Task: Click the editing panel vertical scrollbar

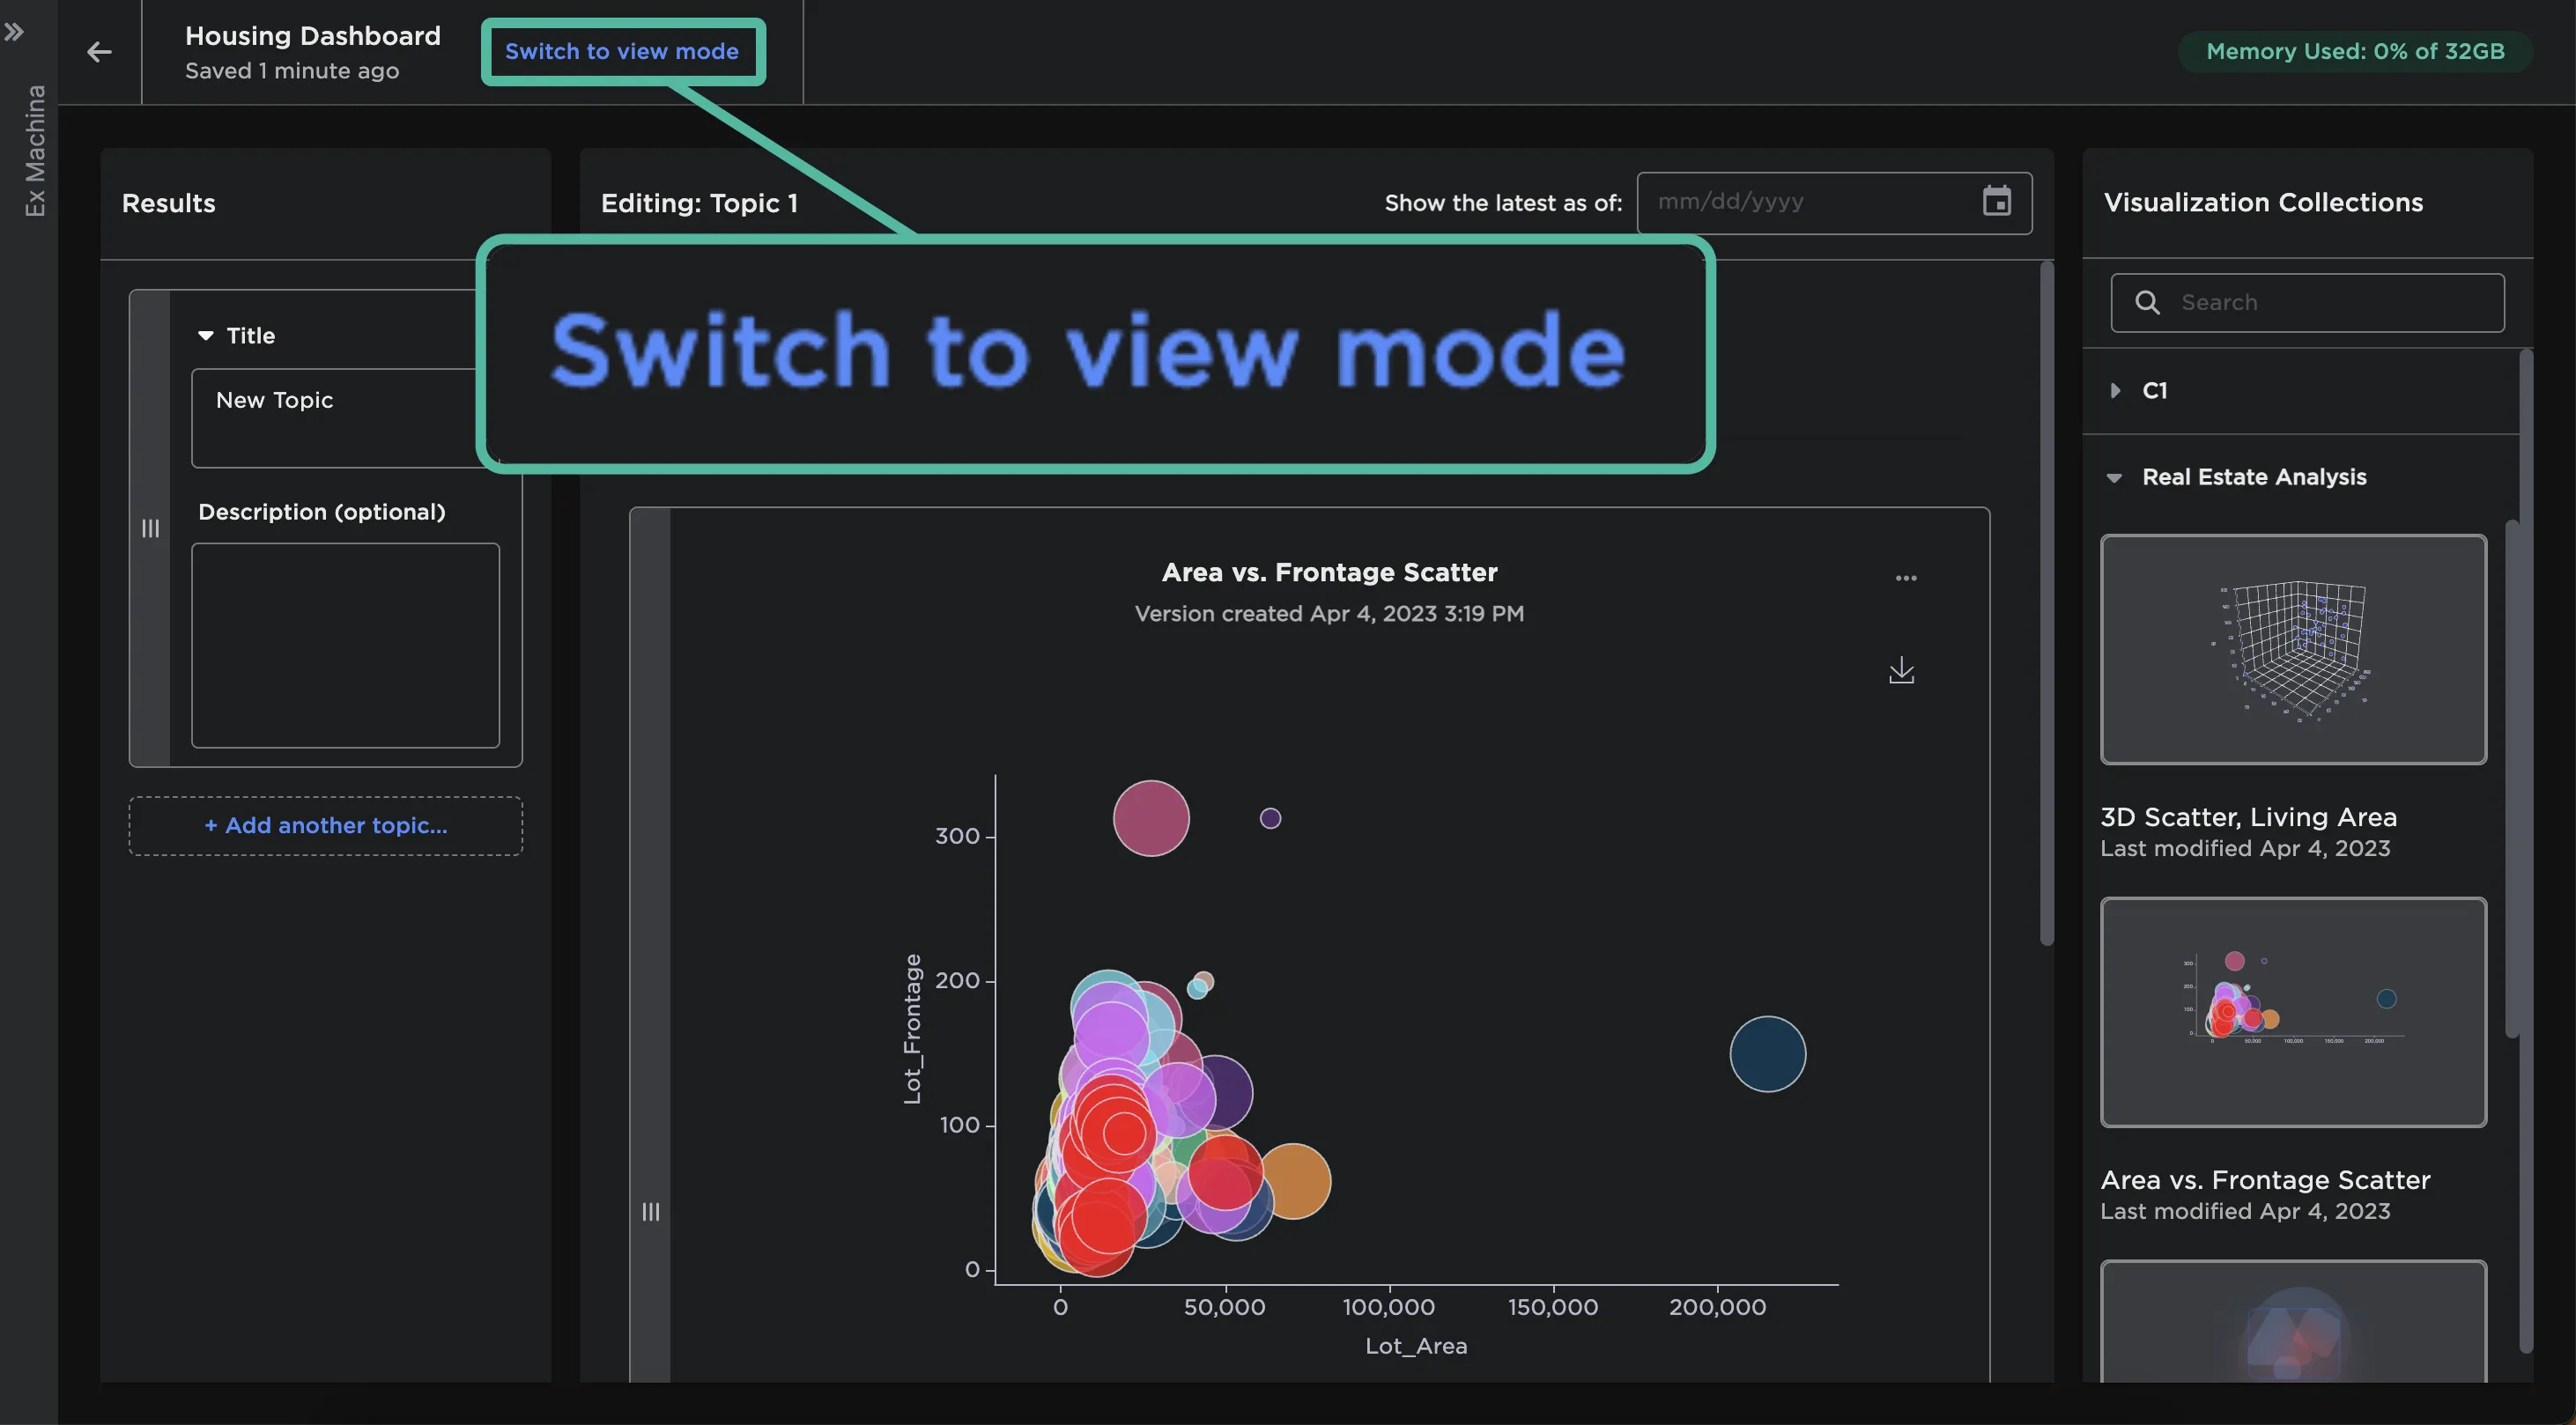Action: coord(2046,600)
